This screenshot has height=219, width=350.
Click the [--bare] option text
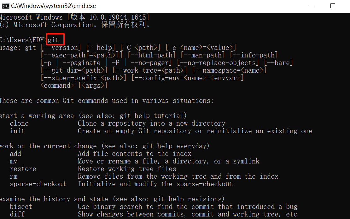coord(278,63)
